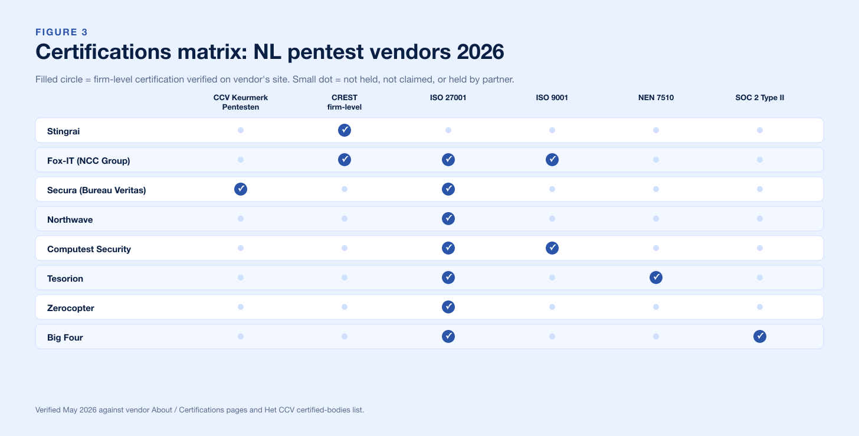The width and height of the screenshot is (859, 436).
Task: Click the CREST firm-level column header
Action: click(345, 103)
